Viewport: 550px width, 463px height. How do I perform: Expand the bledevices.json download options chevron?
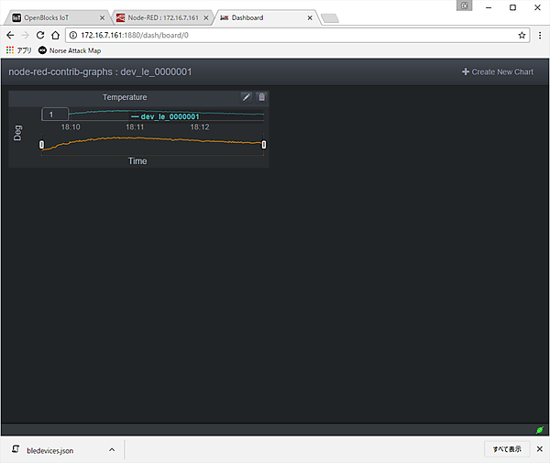(112, 450)
